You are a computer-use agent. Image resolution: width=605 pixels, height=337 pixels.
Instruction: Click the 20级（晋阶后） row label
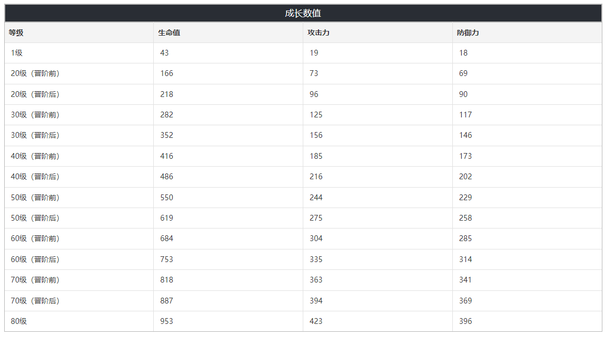point(35,94)
